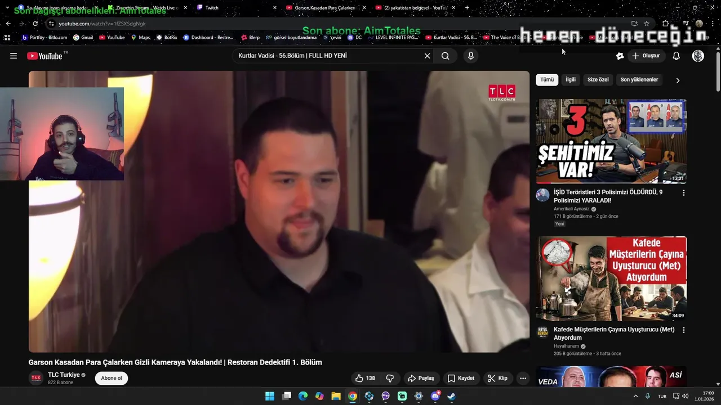Open the Chrome tab search dropdown
This screenshot has height=405, width=721.
coord(7,8)
